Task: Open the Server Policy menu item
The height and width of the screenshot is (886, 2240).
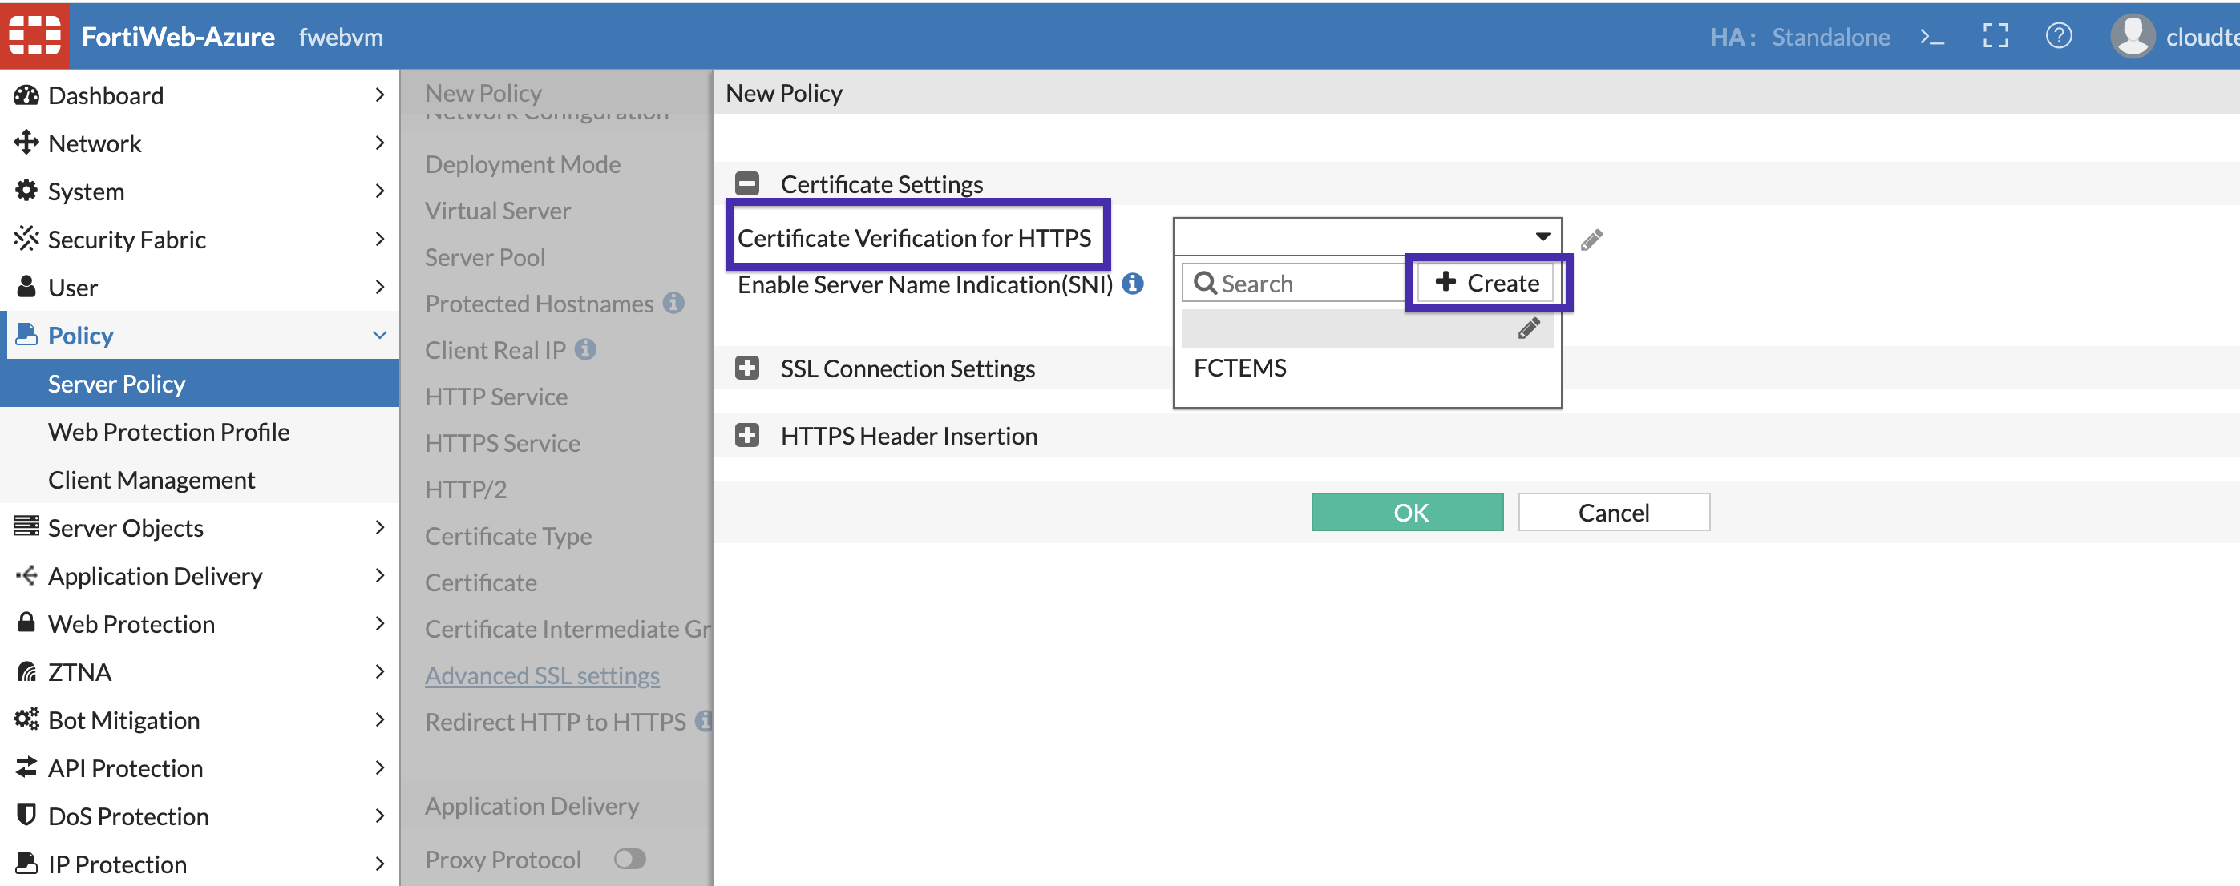Action: tap(199, 383)
